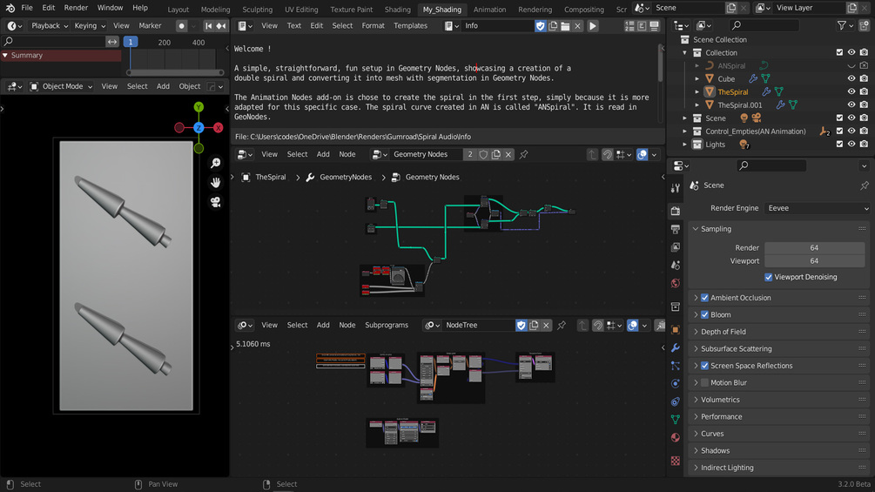The height and width of the screenshot is (492, 875).
Task: Disable rendering of TheSpiral camera icon
Action: click(x=864, y=91)
